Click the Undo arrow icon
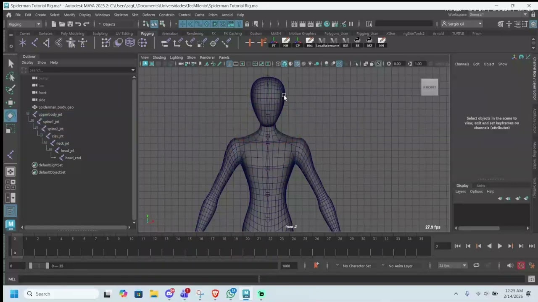Screen dimensions: 538x302 click(78, 24)
